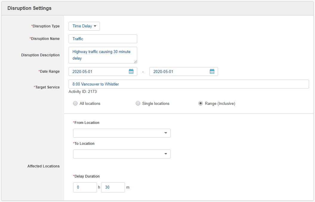
Task: Click the Target Service field Vancouver to Whistler
Action: [x=189, y=84]
